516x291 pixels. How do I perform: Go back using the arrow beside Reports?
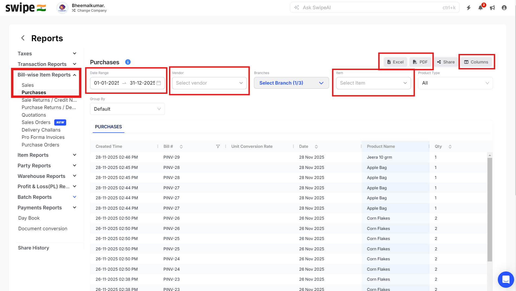(x=23, y=38)
